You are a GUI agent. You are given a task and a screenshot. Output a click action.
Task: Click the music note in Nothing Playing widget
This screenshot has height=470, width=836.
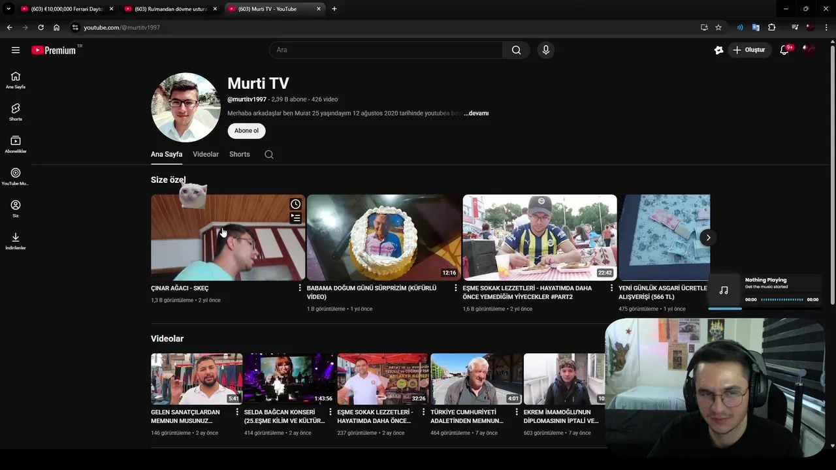tap(724, 290)
